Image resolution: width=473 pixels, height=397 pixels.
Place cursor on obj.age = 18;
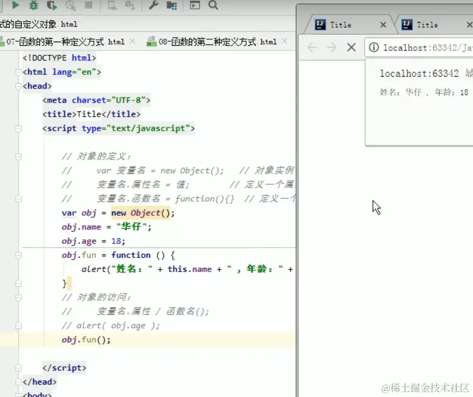click(93, 241)
